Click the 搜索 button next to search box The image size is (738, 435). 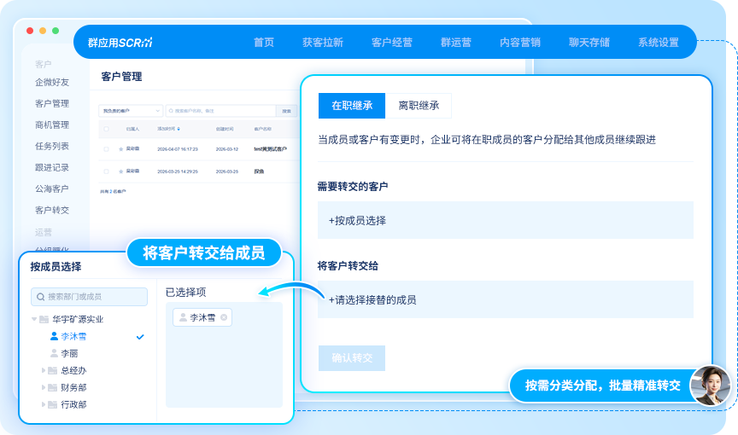click(287, 111)
